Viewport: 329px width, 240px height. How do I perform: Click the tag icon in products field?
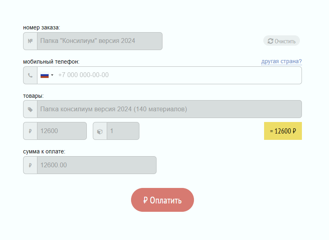[30, 109]
